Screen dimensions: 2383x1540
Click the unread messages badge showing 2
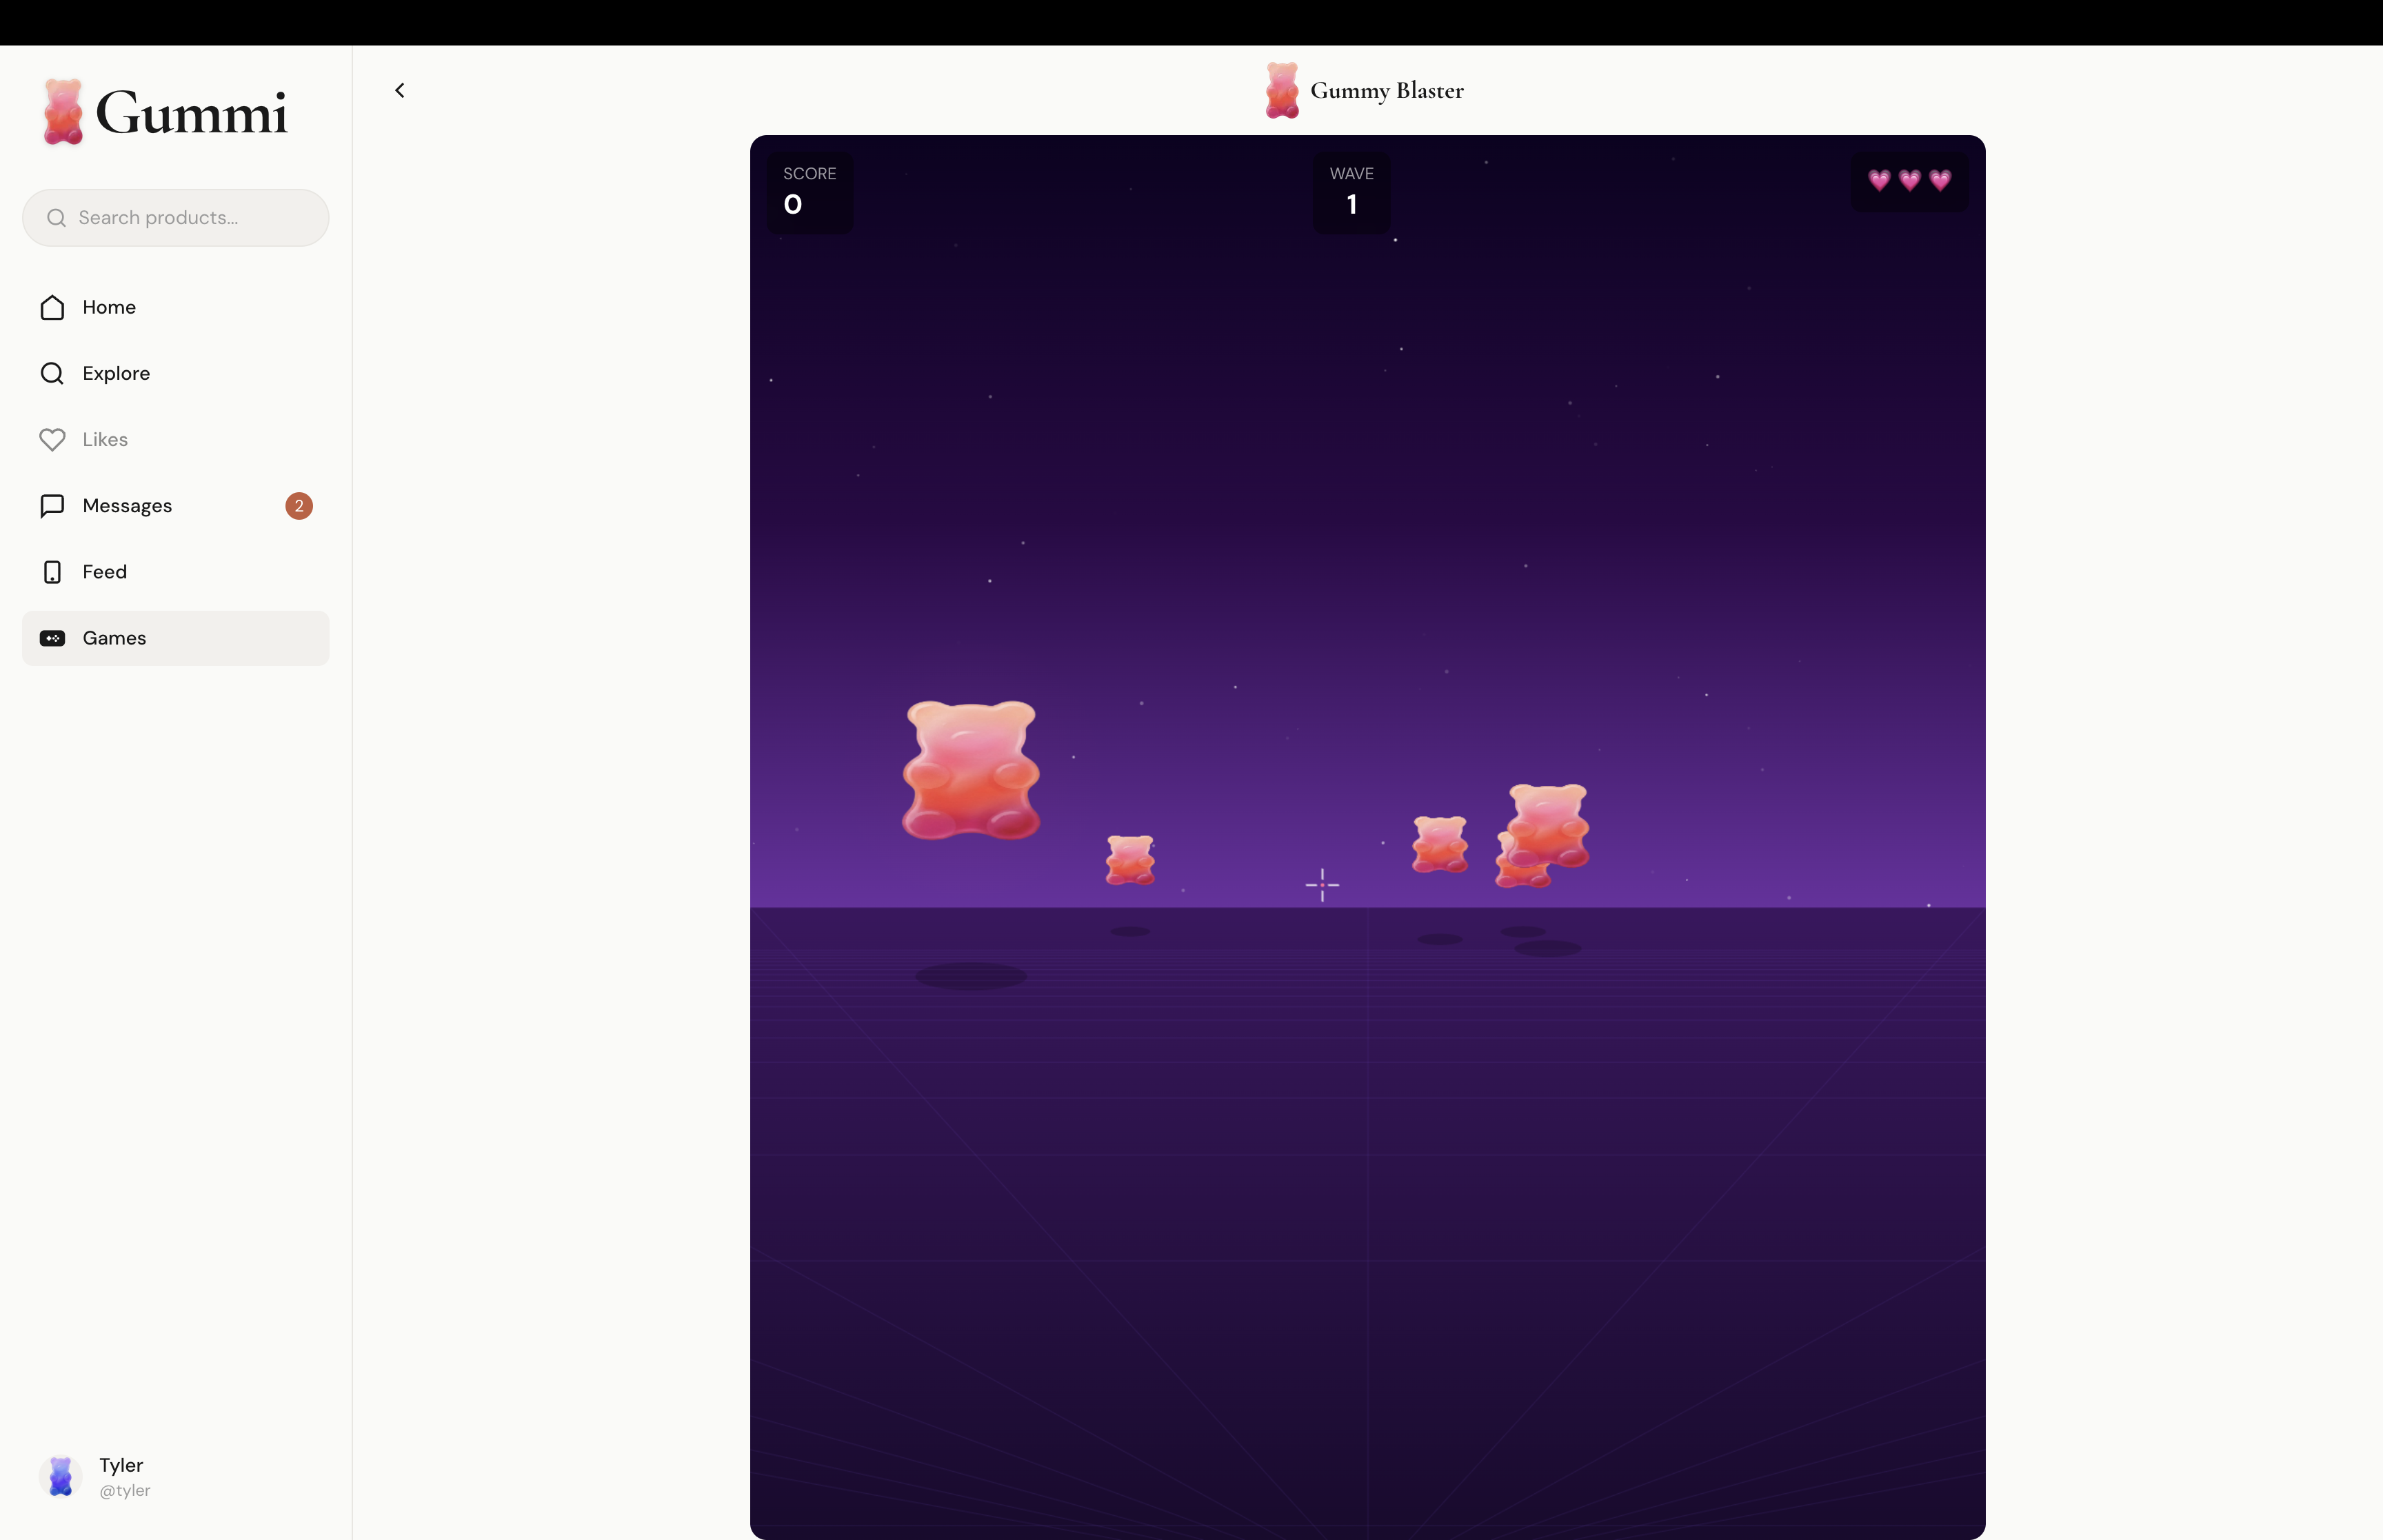(x=299, y=506)
